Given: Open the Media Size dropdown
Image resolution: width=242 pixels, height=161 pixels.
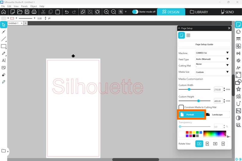Looking at the screenshot, I should pos(212,72).
